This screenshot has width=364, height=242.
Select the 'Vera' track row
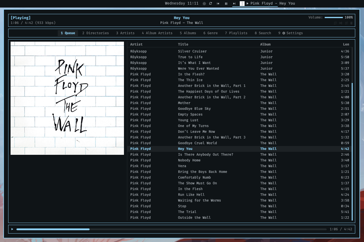tap(240, 166)
